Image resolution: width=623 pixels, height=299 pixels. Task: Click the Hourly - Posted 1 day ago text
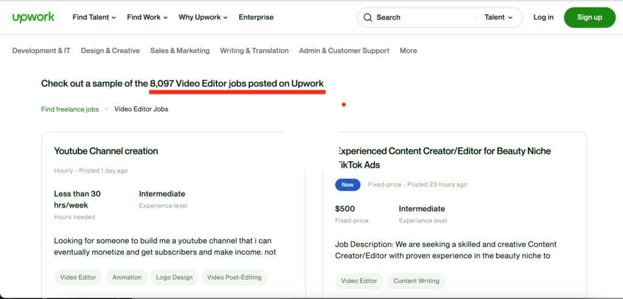(x=91, y=171)
